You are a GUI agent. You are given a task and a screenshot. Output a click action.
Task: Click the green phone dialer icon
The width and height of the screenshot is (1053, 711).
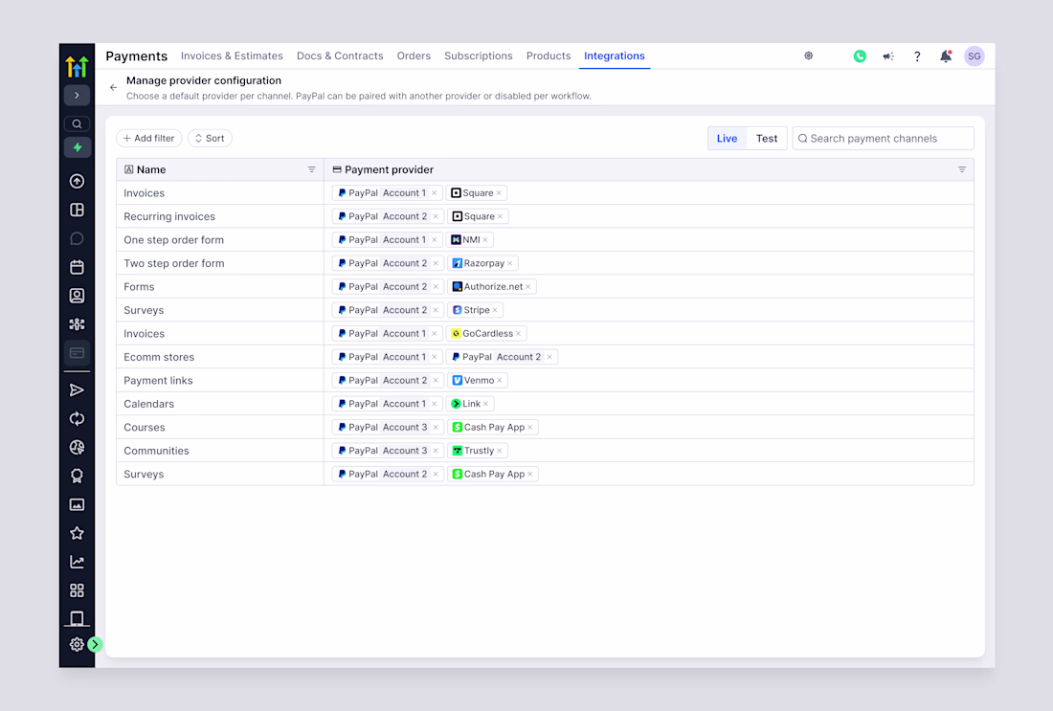[x=860, y=56]
